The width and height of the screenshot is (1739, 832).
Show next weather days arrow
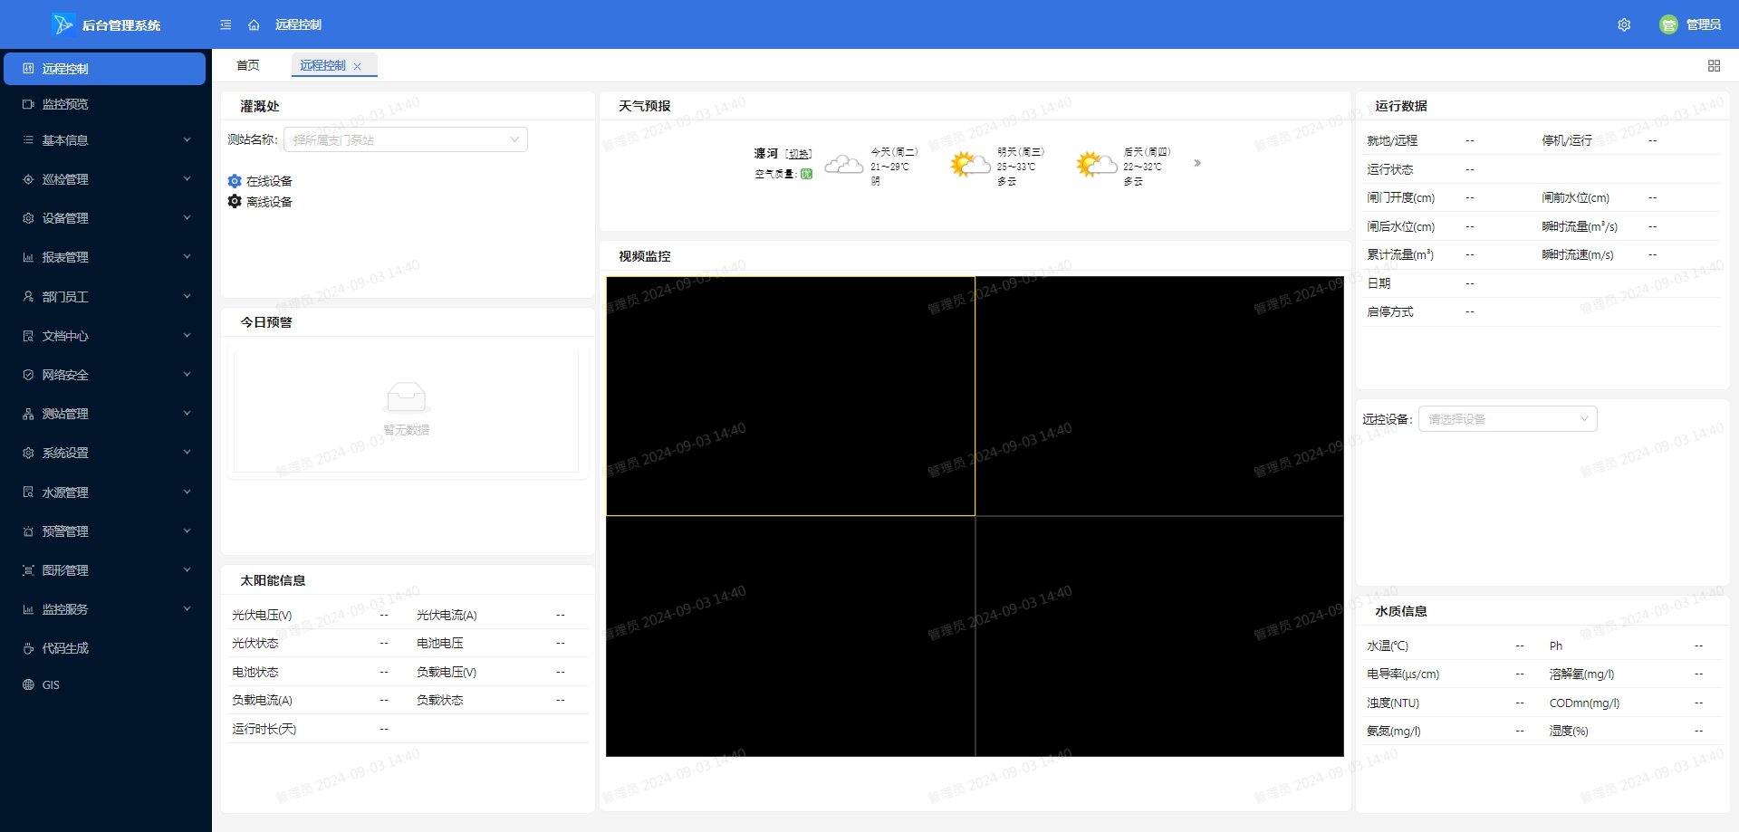coord(1197,163)
